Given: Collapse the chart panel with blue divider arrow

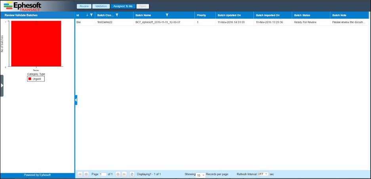Looking at the screenshot, I should point(76,100).
